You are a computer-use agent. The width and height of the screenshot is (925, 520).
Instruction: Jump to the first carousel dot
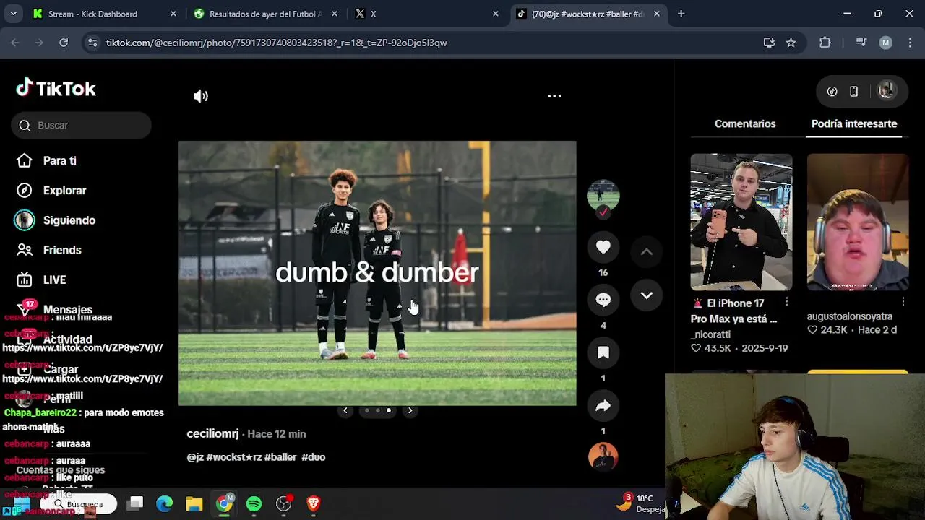[366, 410]
